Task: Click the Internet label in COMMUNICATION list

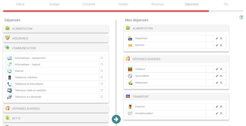Action: tap(19, 71)
